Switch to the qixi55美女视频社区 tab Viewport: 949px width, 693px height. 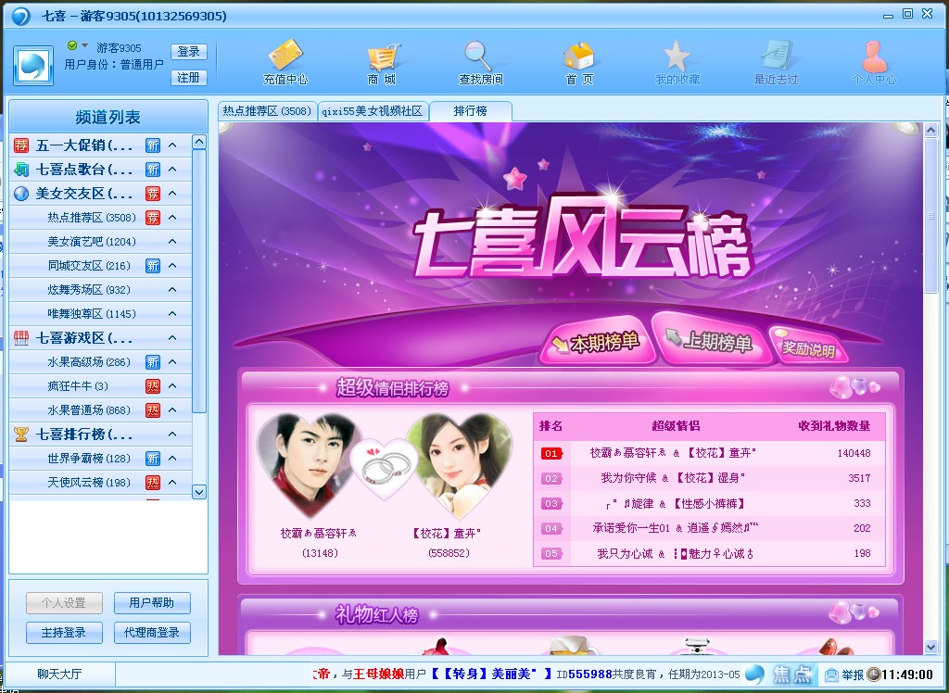372,111
